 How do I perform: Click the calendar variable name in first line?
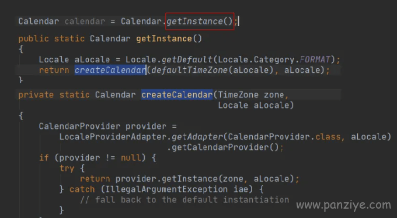pyautogui.click(x=85, y=21)
